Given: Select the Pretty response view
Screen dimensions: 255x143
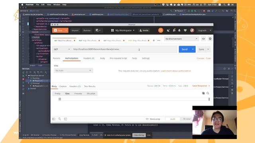Looking at the screenshot, I should pos(57,94).
